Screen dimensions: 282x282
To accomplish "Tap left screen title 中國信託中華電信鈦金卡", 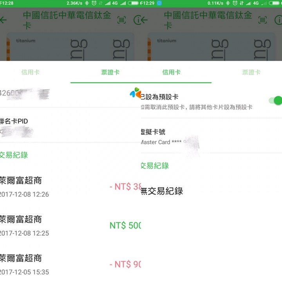I will point(67,20).
